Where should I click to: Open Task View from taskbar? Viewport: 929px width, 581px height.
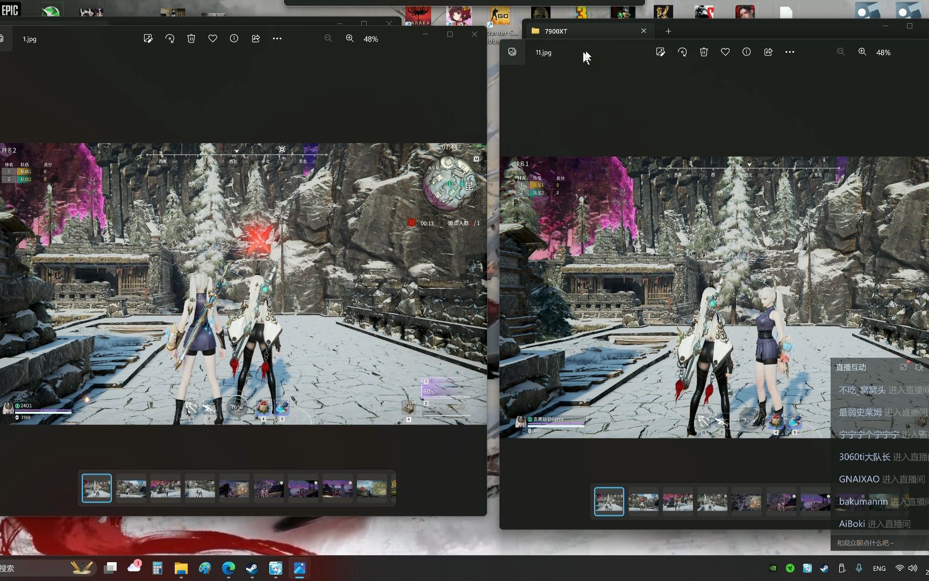click(x=111, y=568)
